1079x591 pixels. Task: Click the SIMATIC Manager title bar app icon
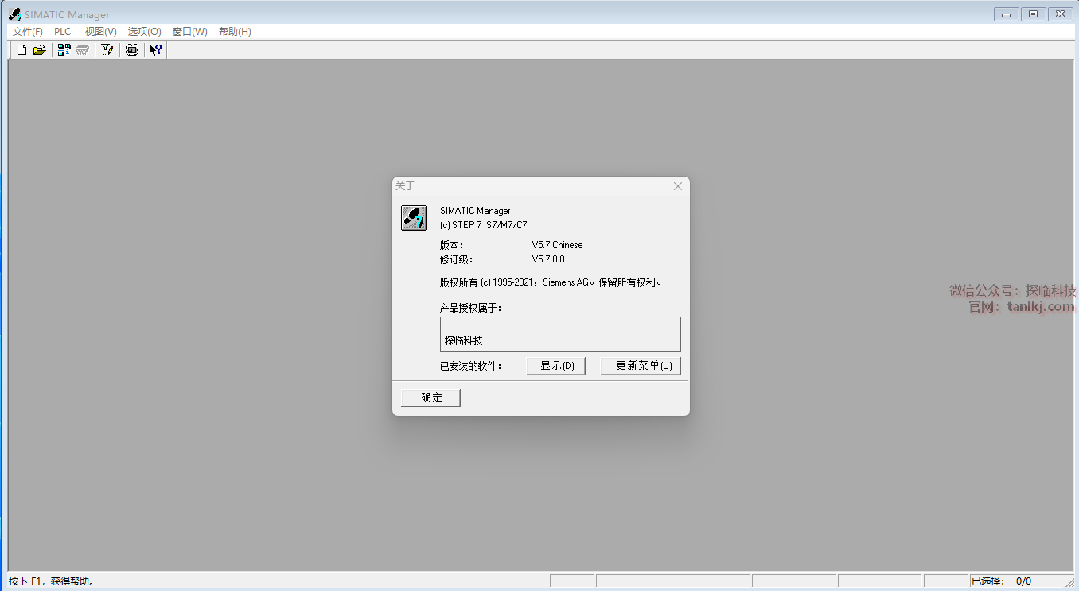[x=15, y=14]
